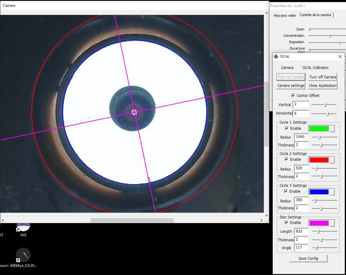
Task: Open Camera settings
Action: (x=291, y=85)
